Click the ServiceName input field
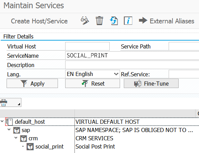The height and width of the screenshot is (153, 199). coord(132,56)
